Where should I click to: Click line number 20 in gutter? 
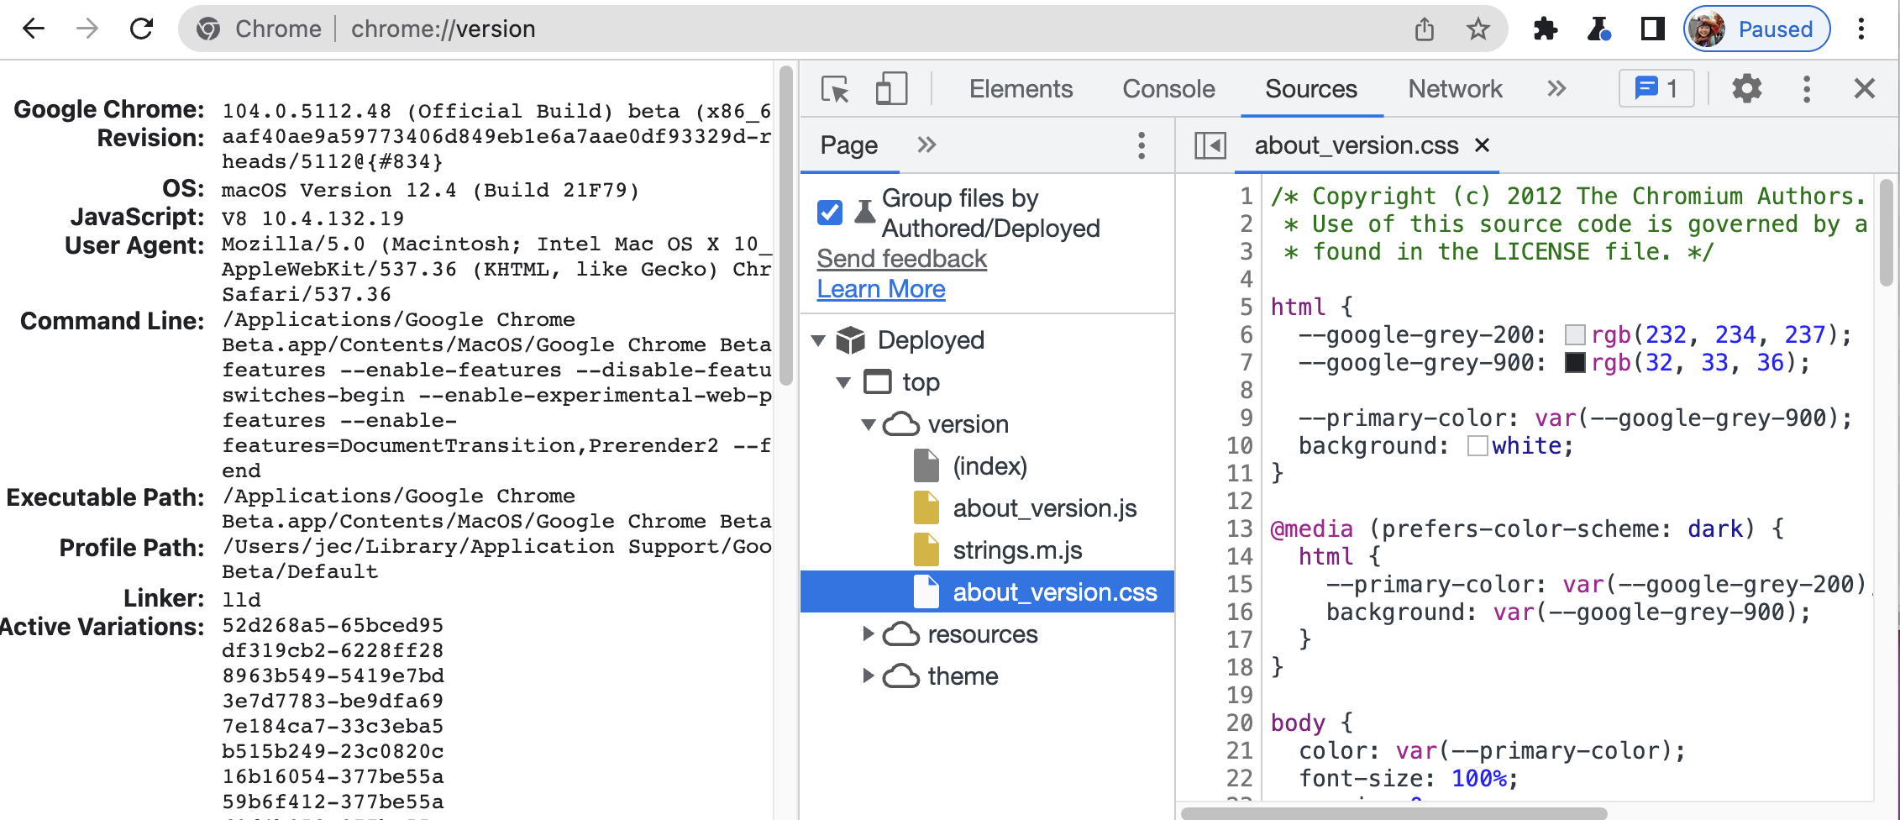pyautogui.click(x=1239, y=723)
